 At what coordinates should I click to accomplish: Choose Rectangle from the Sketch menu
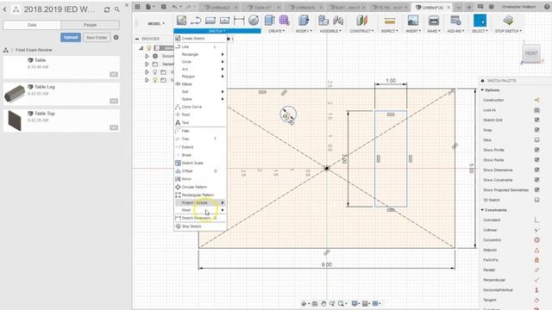[200, 54]
